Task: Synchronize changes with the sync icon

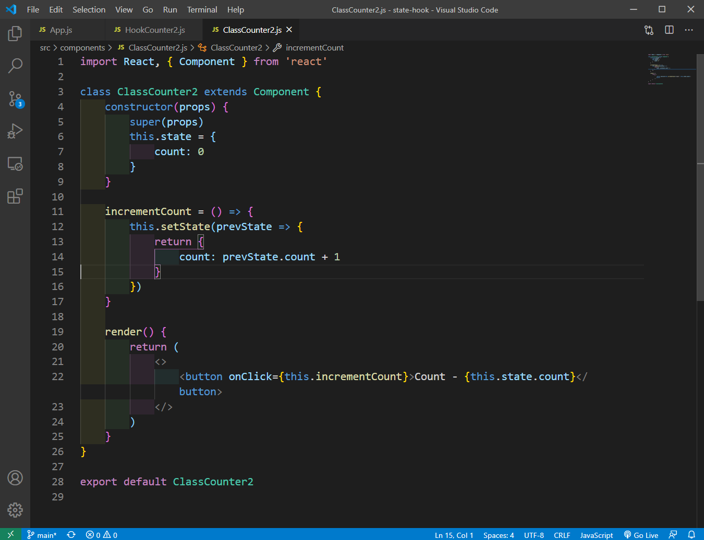Action: click(x=71, y=535)
